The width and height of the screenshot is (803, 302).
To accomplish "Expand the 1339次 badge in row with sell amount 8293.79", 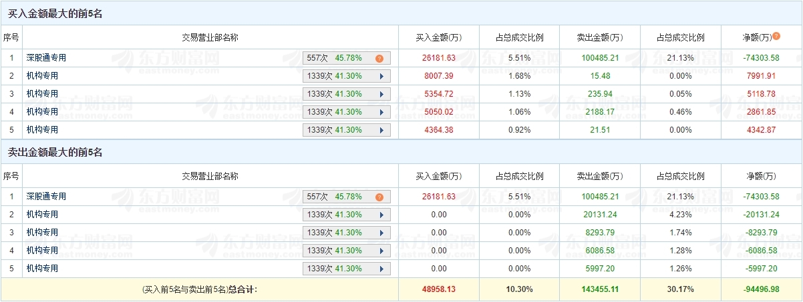I will pos(346,233).
